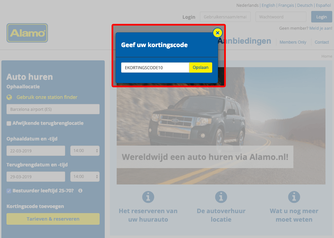Open De autoverhuur locatie link
The image size is (334, 238).
[221, 215]
